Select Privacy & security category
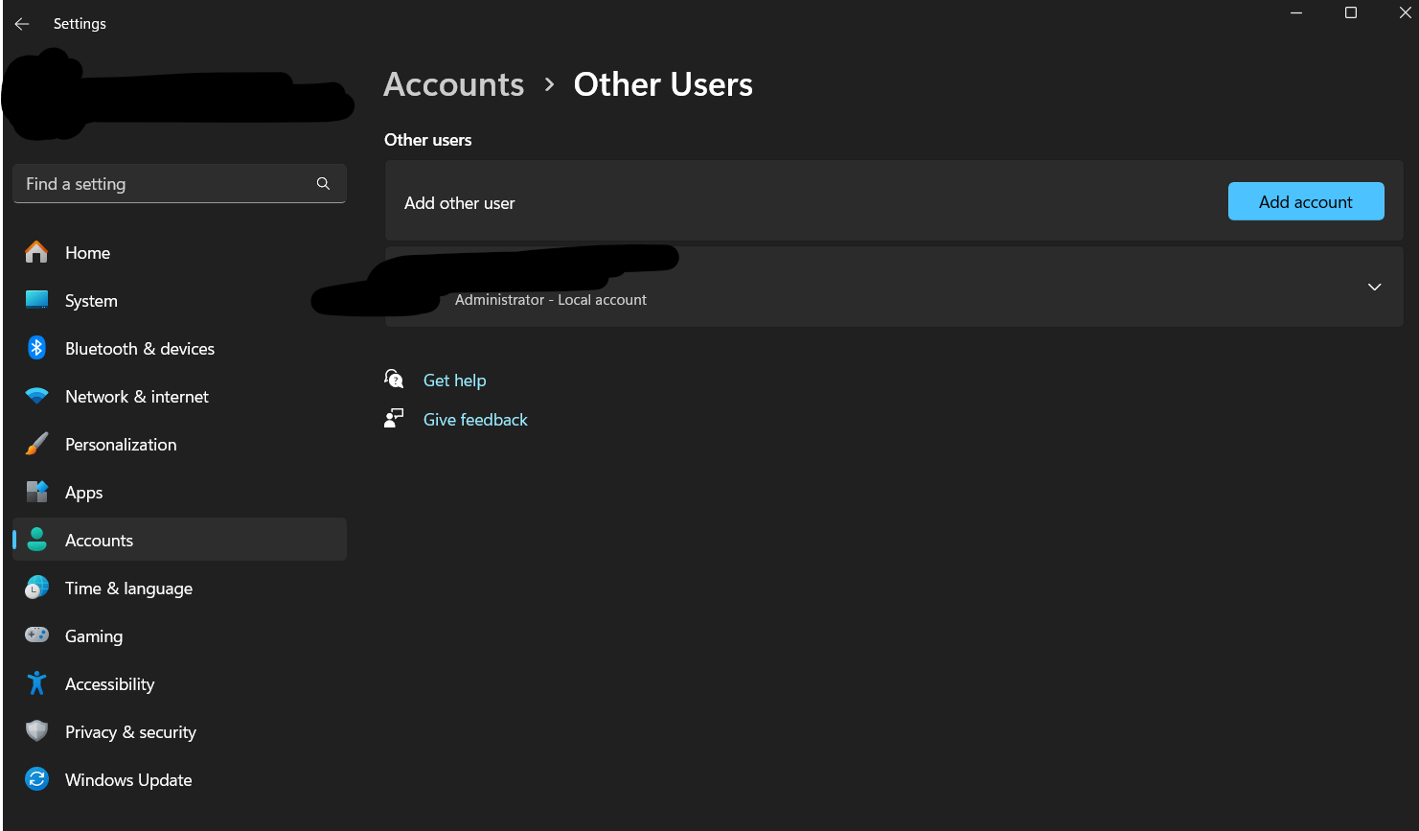This screenshot has width=1419, height=831. tap(179, 731)
